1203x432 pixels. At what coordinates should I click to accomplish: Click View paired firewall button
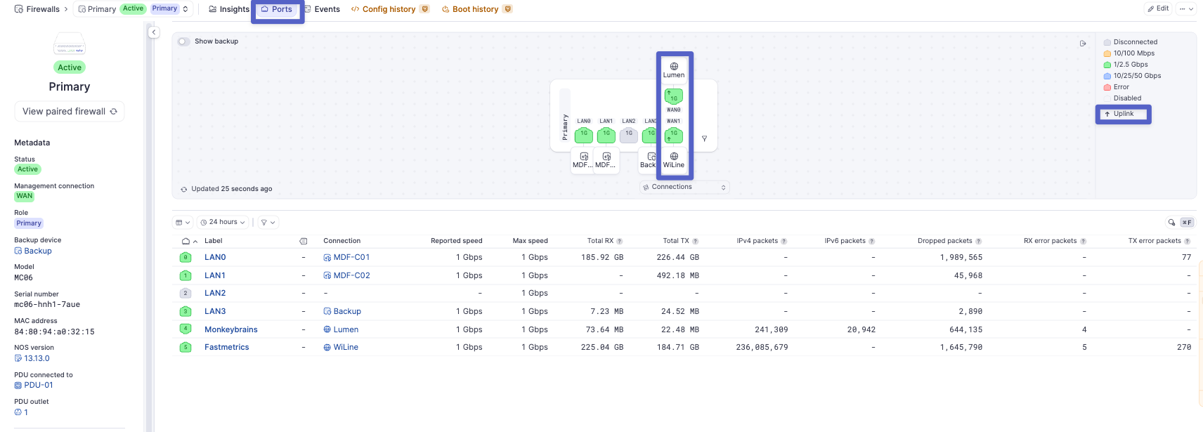[70, 112]
